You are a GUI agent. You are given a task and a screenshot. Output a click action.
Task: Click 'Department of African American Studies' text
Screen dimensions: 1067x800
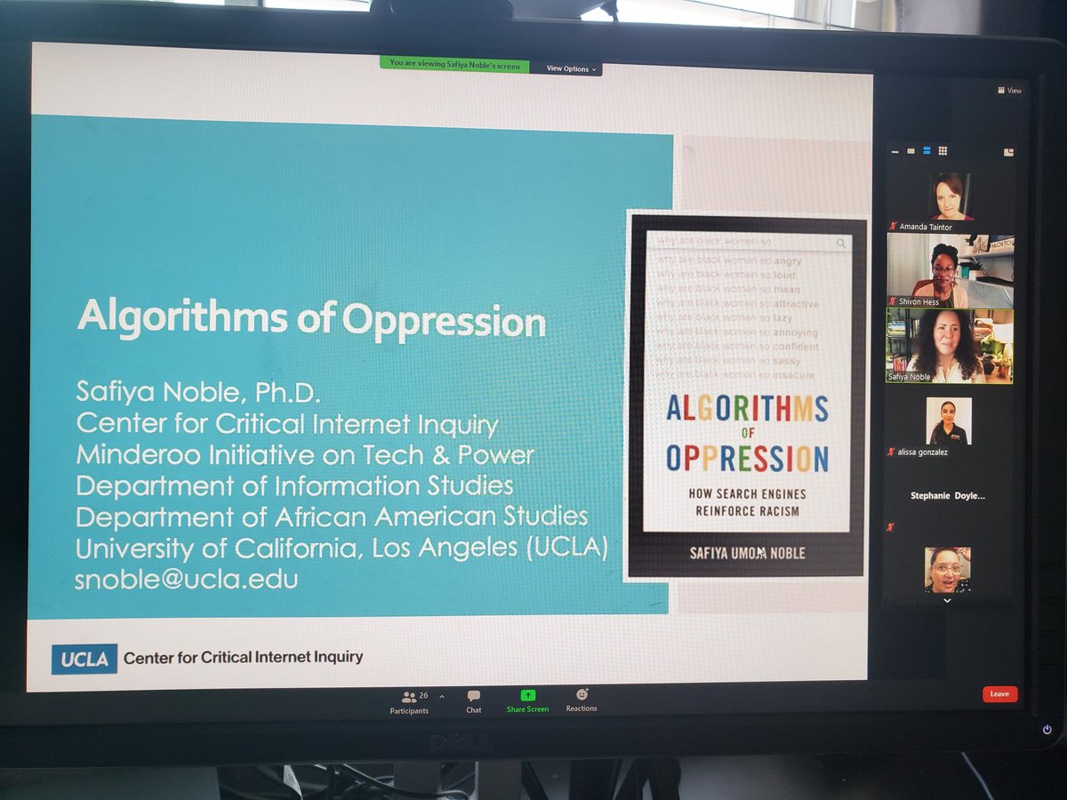tap(332, 516)
